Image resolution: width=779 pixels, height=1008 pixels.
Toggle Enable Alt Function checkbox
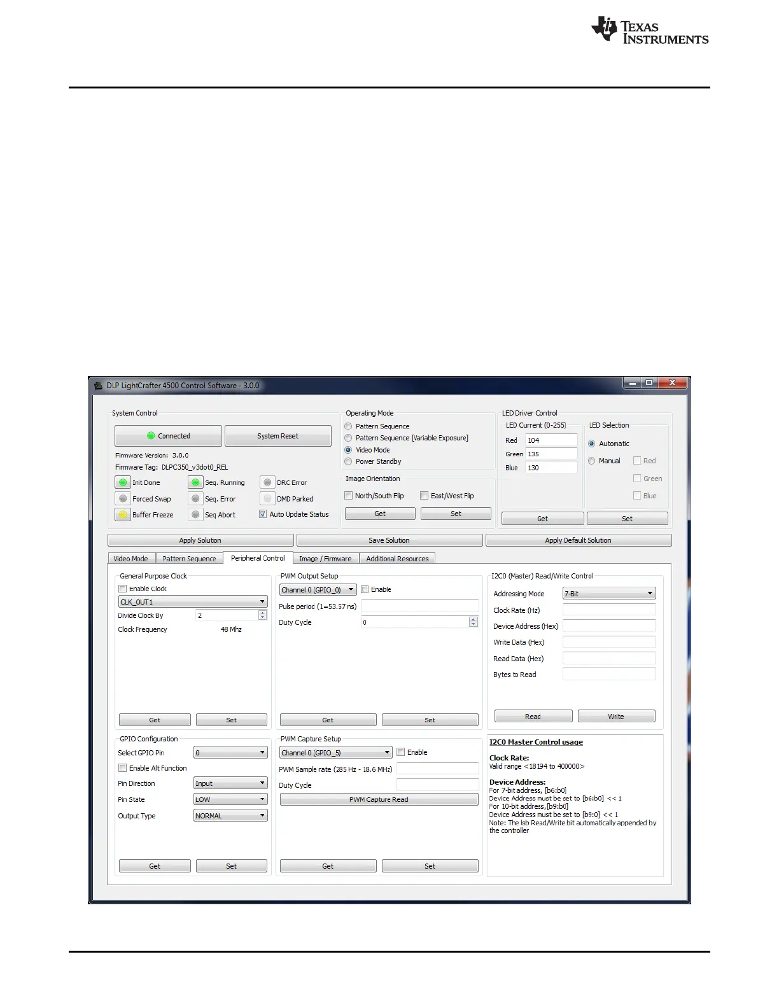(x=123, y=768)
